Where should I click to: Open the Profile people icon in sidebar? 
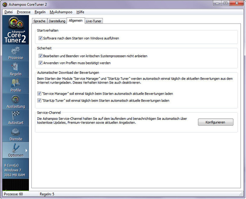[15, 83]
